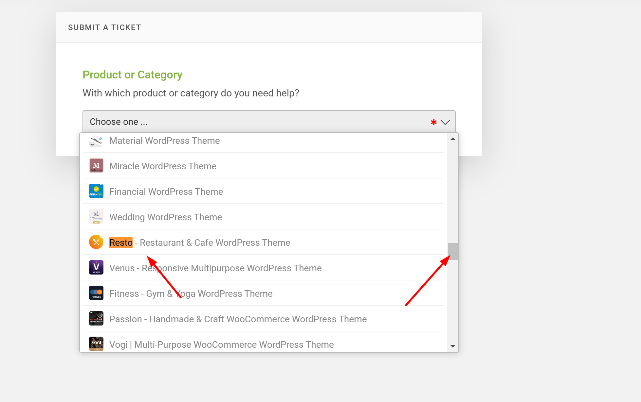
Task: Click the Resto orange fork-and-spoon icon
Action: [x=96, y=242]
